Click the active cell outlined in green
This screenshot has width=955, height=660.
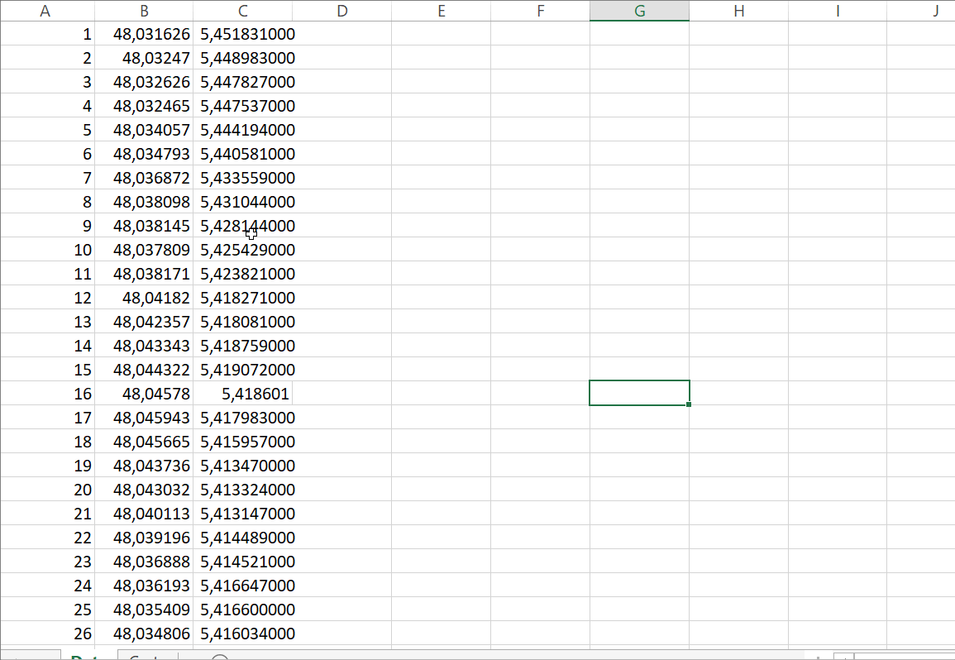pos(639,393)
